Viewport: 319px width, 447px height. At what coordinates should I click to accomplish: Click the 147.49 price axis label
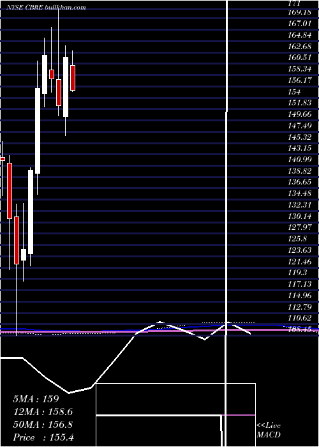coord(300,125)
